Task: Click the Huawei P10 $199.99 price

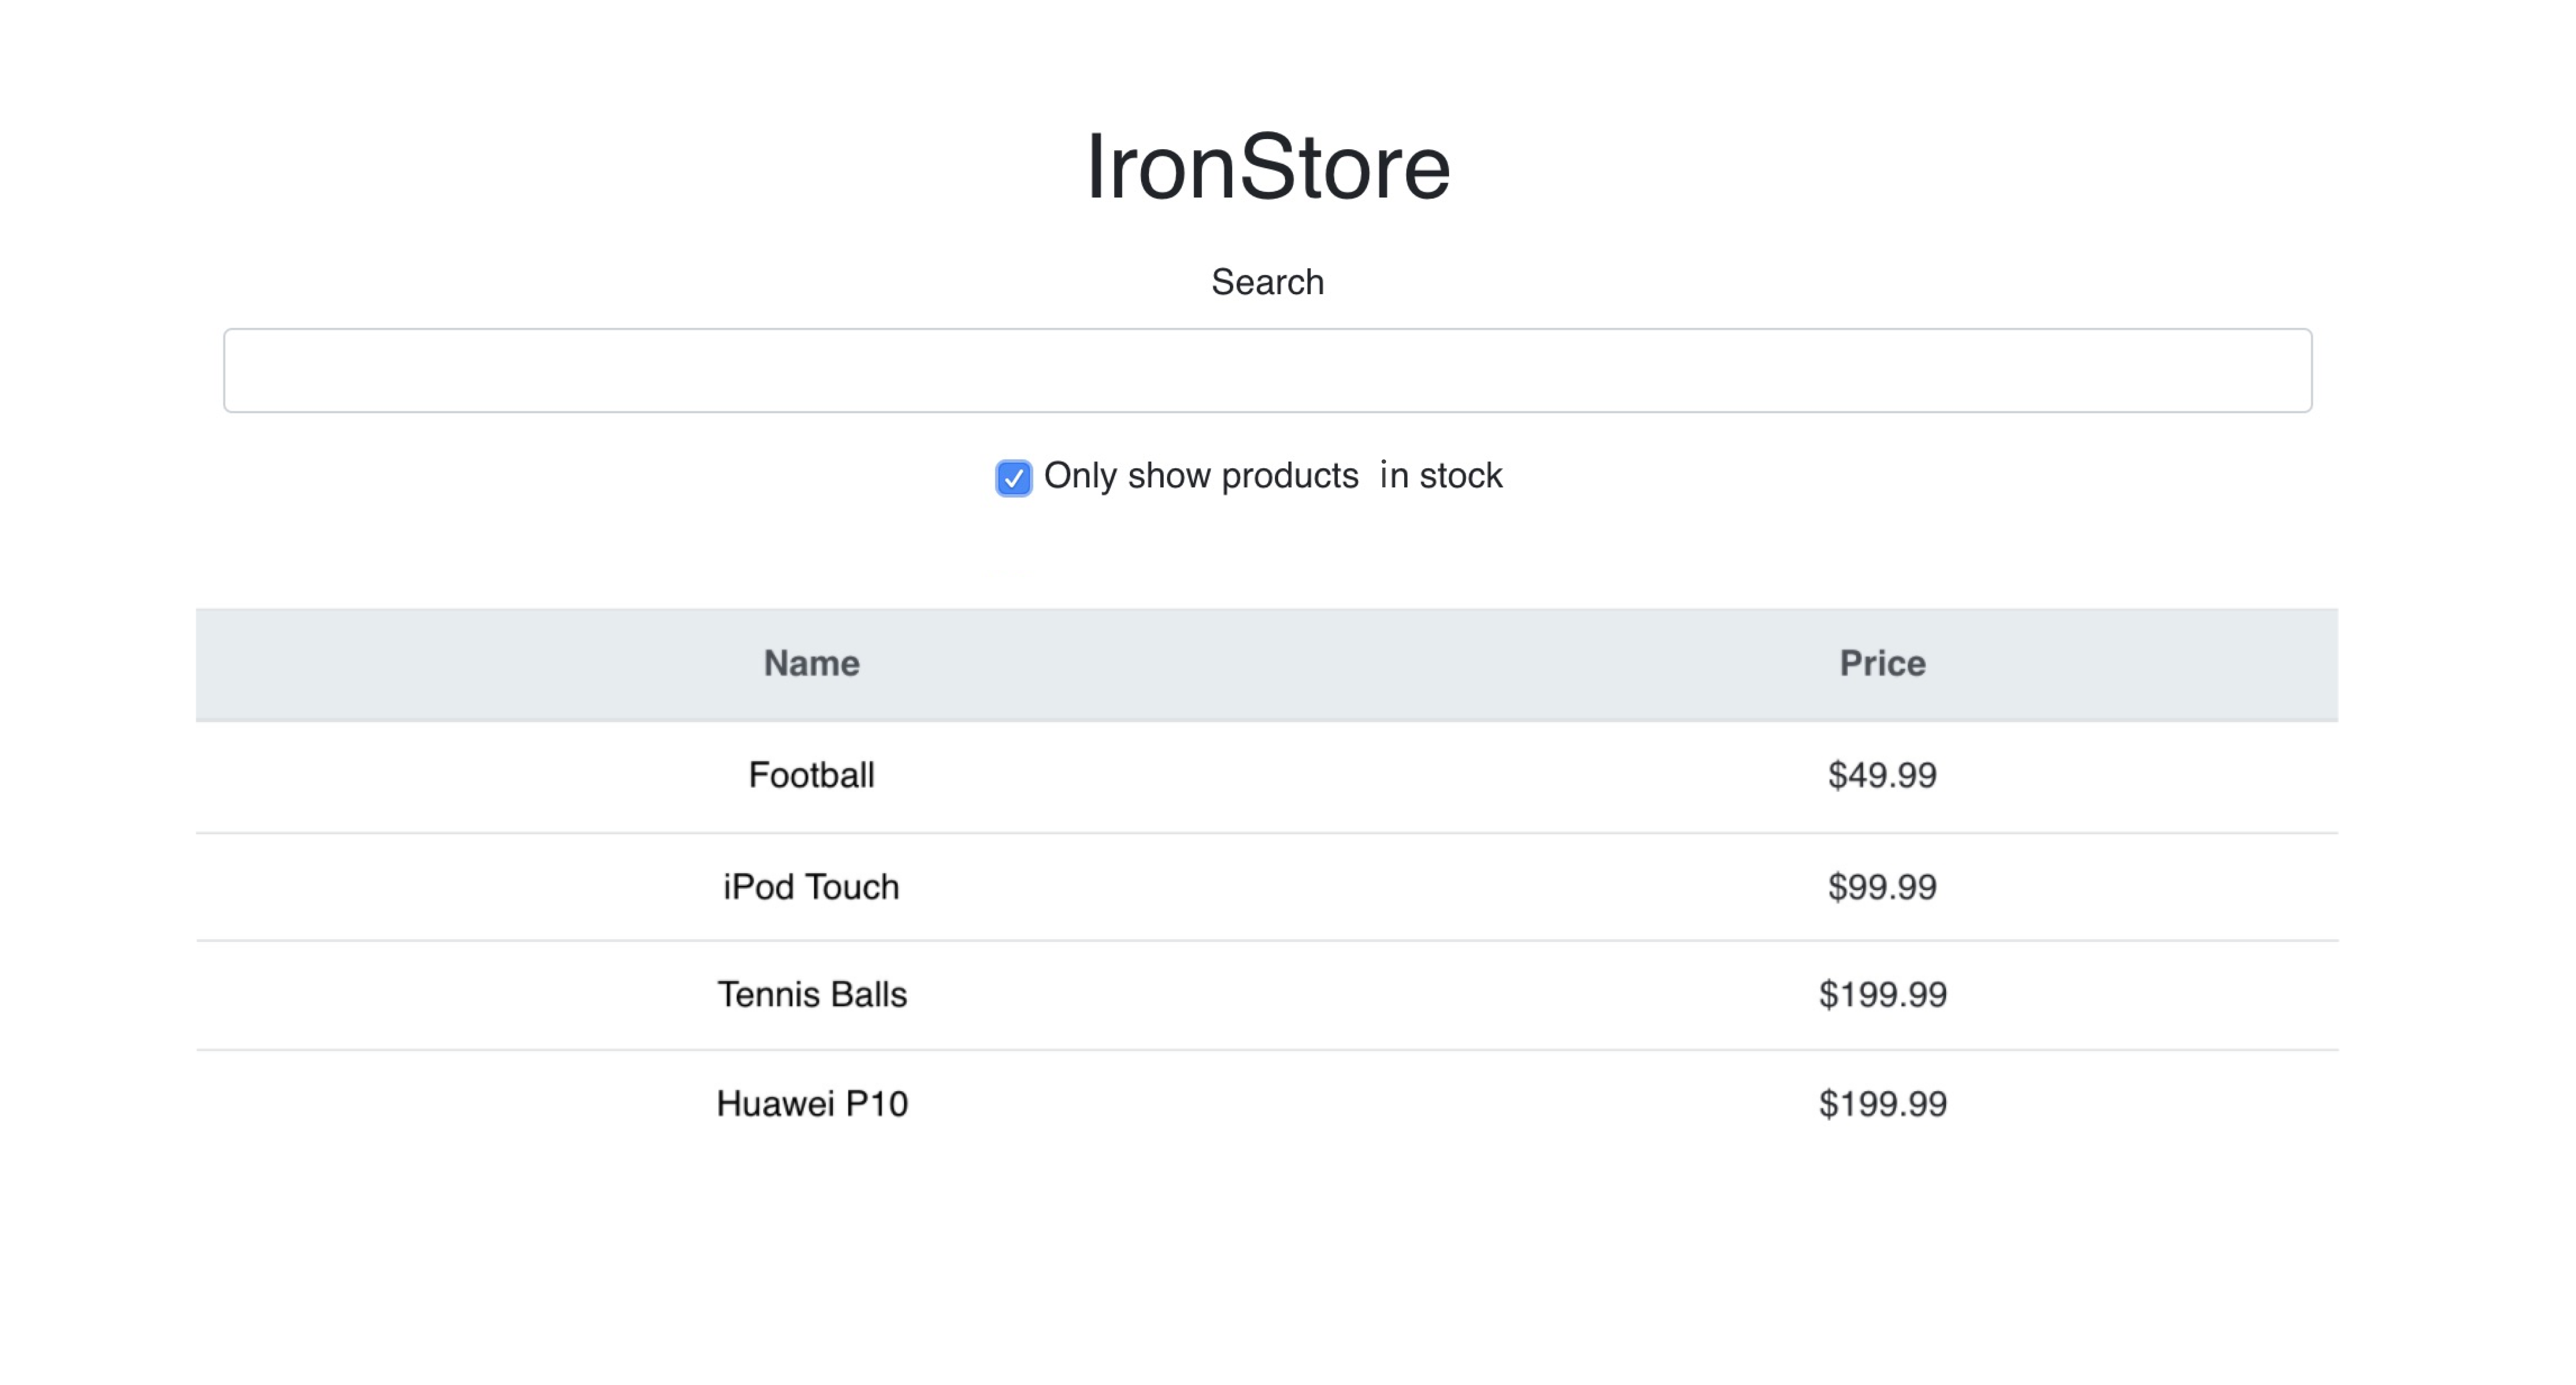Action: [x=1882, y=1104]
